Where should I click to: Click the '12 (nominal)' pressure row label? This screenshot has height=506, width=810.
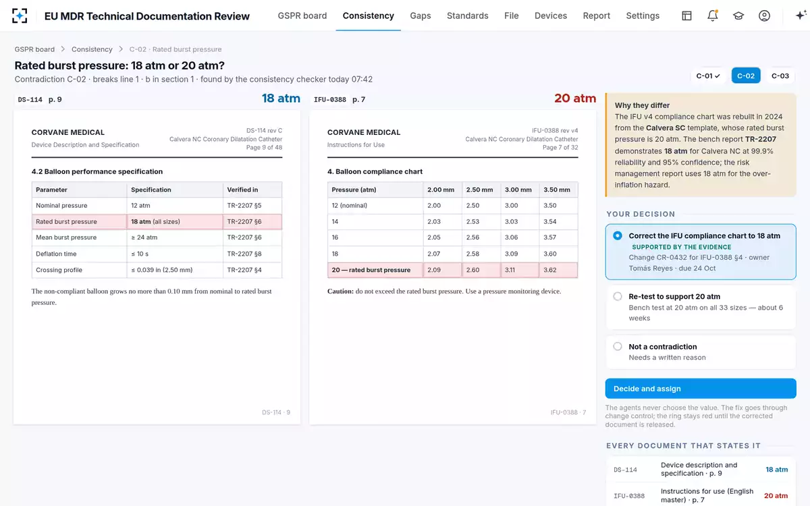(375, 205)
